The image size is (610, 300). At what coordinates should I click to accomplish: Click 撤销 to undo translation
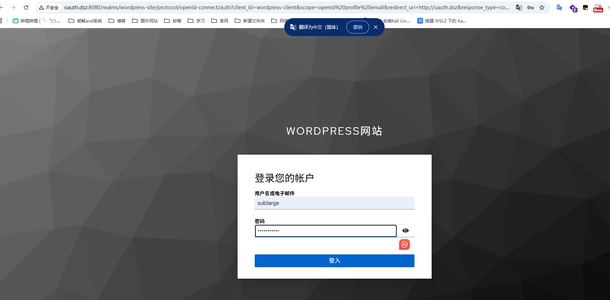point(358,27)
